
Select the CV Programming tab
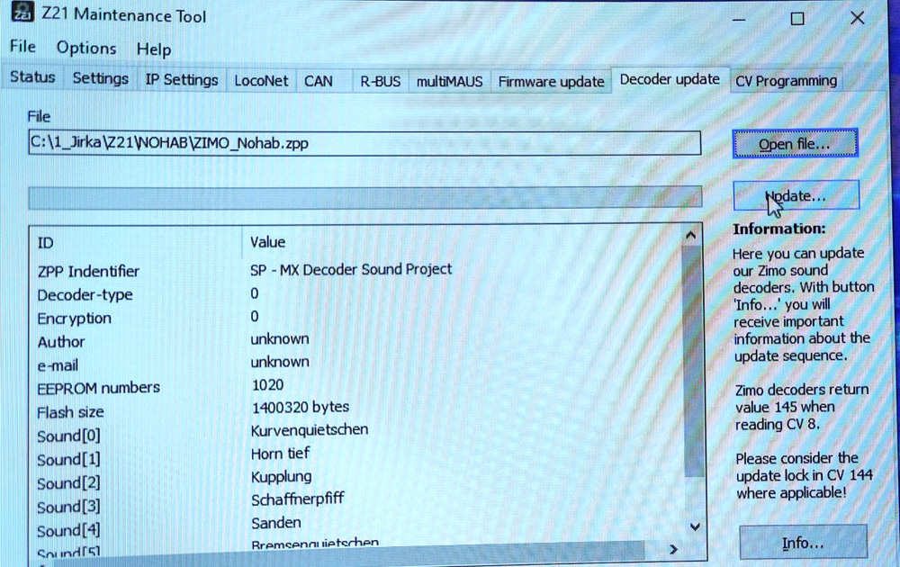click(x=786, y=81)
